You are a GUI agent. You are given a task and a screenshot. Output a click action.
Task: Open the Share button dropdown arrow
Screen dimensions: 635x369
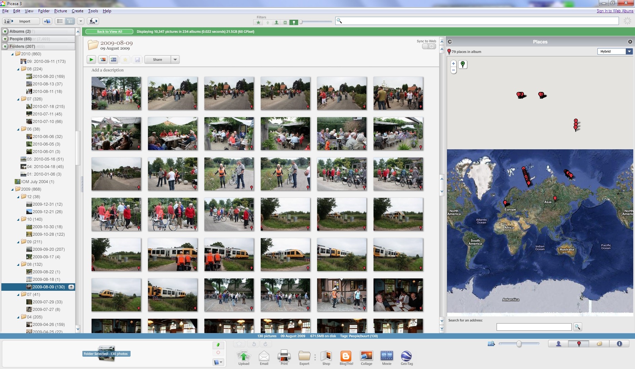[175, 59]
